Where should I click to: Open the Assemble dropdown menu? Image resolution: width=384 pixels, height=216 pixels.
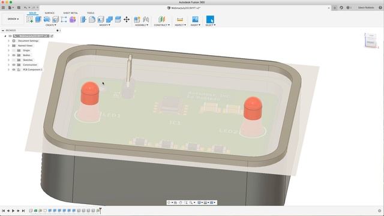[x=142, y=25]
